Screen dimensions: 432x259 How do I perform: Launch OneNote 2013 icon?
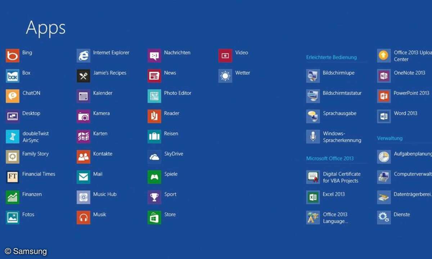coord(384,76)
